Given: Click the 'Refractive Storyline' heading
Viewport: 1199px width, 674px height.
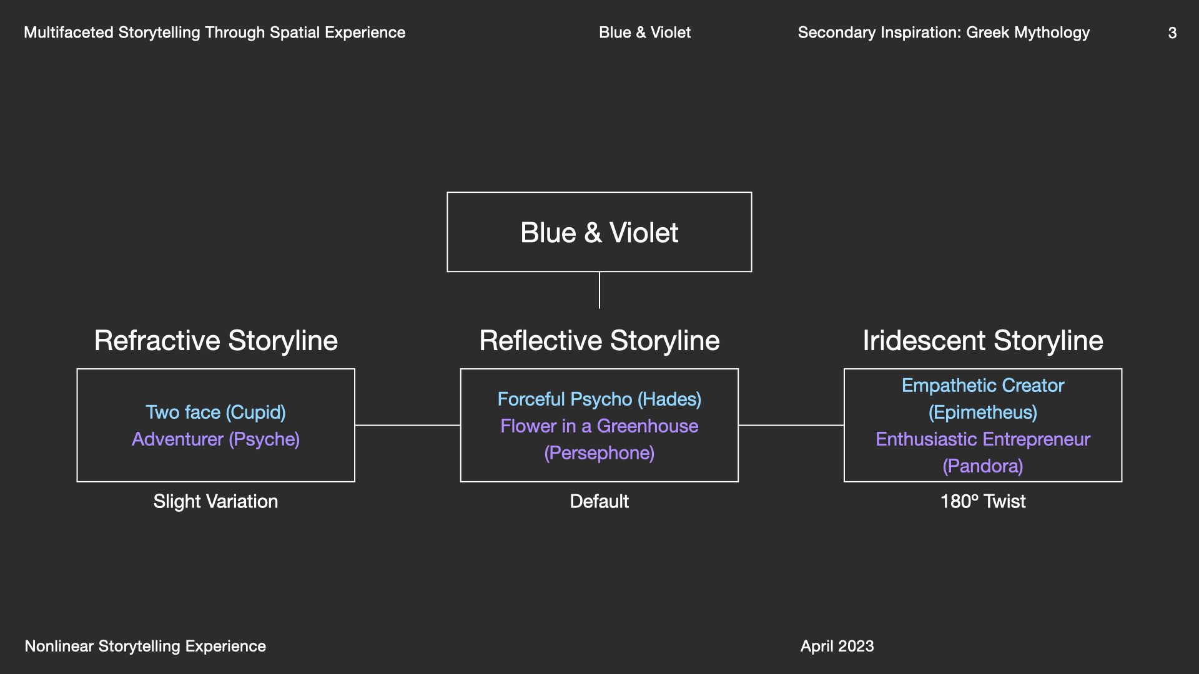Looking at the screenshot, I should (215, 341).
